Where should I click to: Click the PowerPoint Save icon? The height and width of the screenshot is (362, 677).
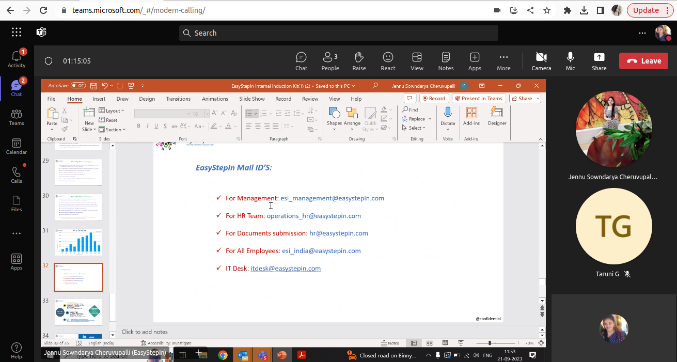coord(93,86)
